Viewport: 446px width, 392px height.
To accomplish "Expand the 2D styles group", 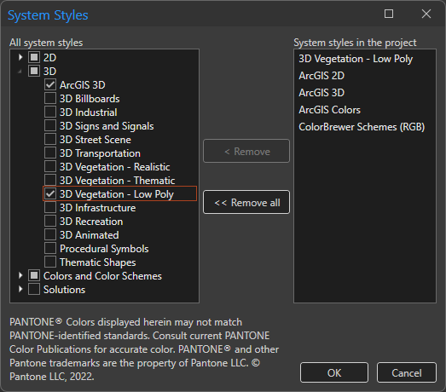I will click(x=20, y=57).
